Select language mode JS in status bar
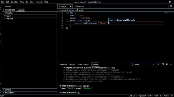Screen dimensions: 174x97 coord(161,96)
